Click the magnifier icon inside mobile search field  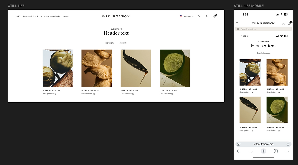click(x=238, y=29)
